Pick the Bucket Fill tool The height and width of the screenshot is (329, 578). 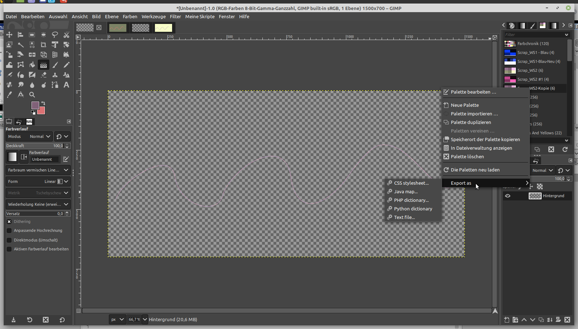pos(32,65)
